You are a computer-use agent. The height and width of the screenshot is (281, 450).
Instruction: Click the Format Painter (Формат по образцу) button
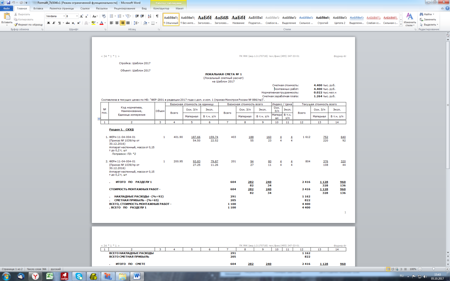(x=28, y=25)
